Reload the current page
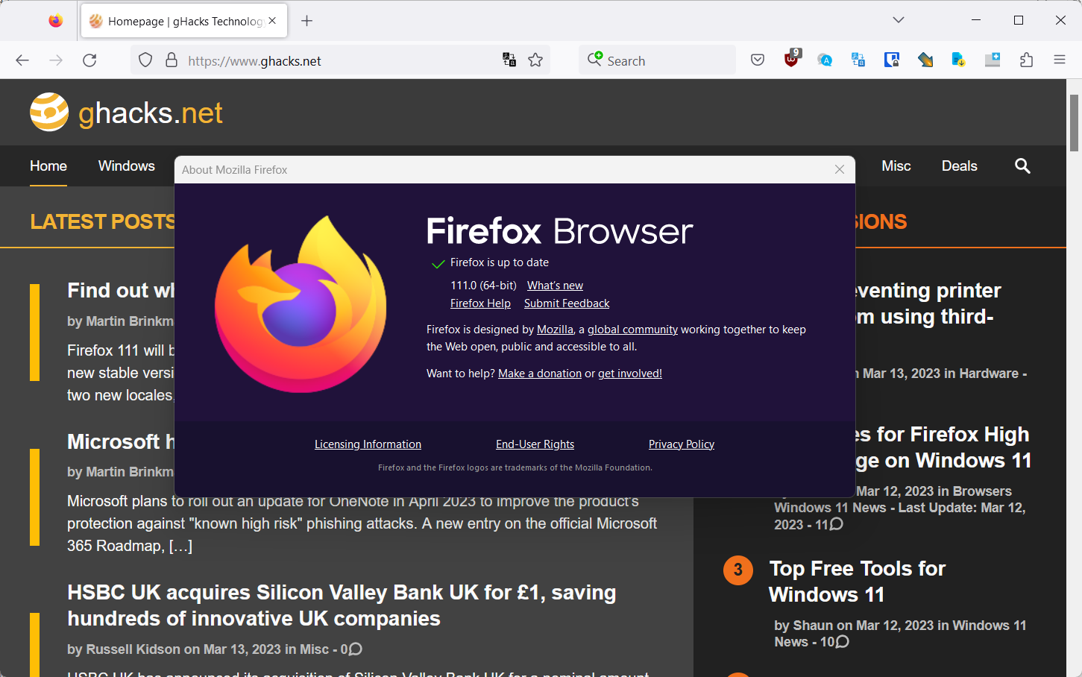The width and height of the screenshot is (1082, 677). 89,60
